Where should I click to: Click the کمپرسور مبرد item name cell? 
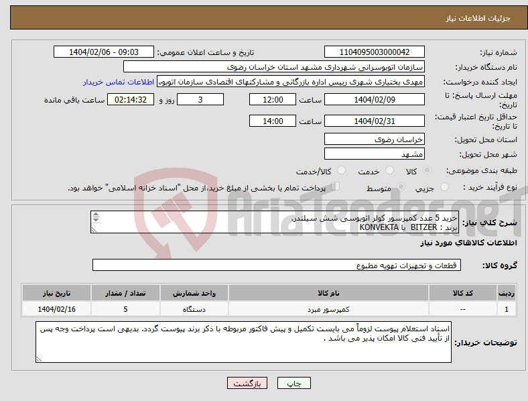328,309
